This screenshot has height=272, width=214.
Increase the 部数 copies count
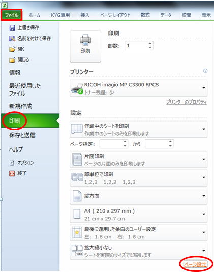[150, 43]
